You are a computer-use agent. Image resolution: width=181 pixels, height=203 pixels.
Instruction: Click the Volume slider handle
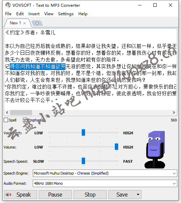pyautogui.click(x=117, y=147)
